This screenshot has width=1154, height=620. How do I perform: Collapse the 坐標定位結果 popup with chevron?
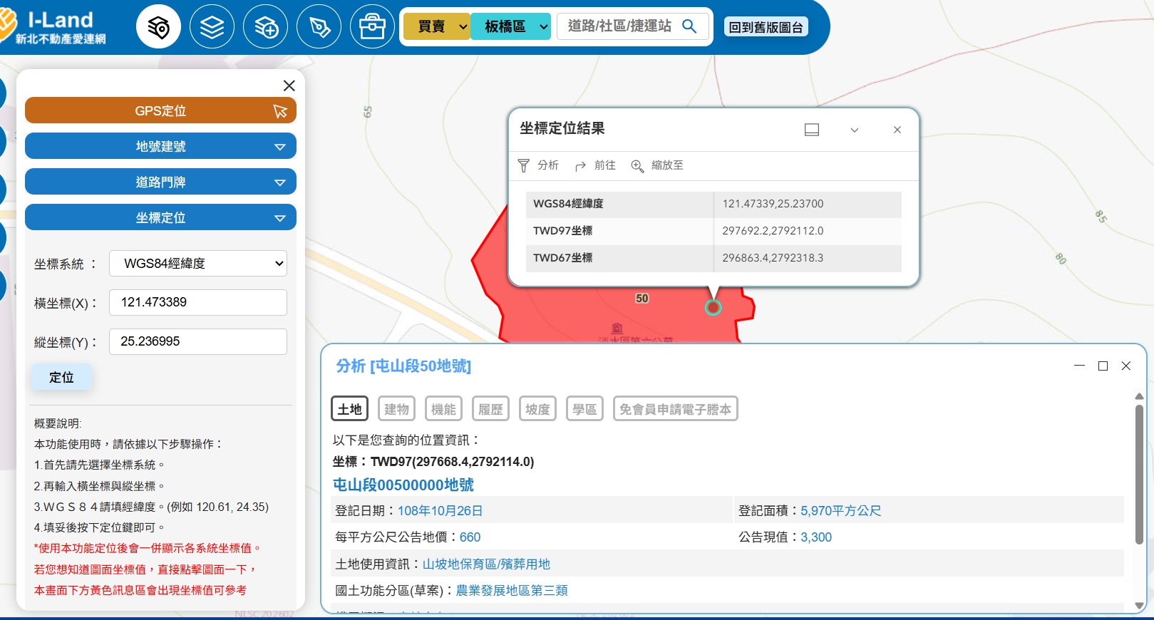click(x=854, y=130)
